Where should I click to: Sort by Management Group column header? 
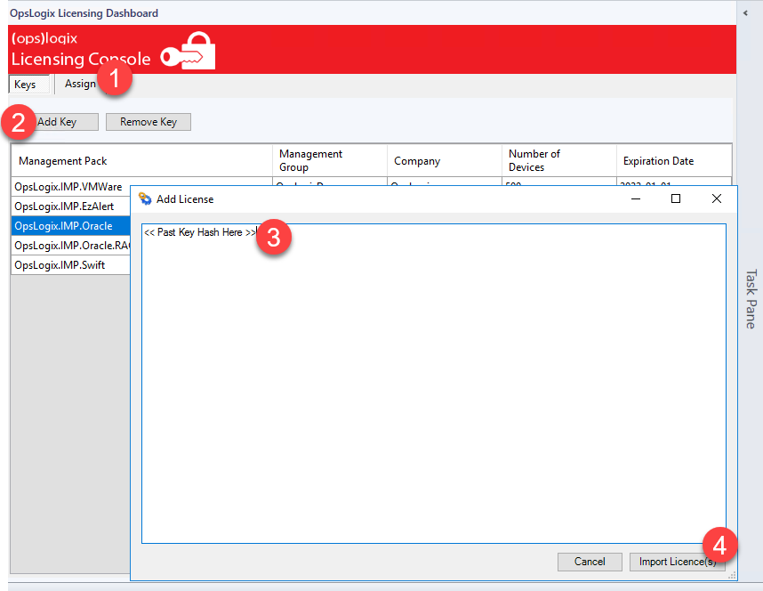tap(330, 161)
